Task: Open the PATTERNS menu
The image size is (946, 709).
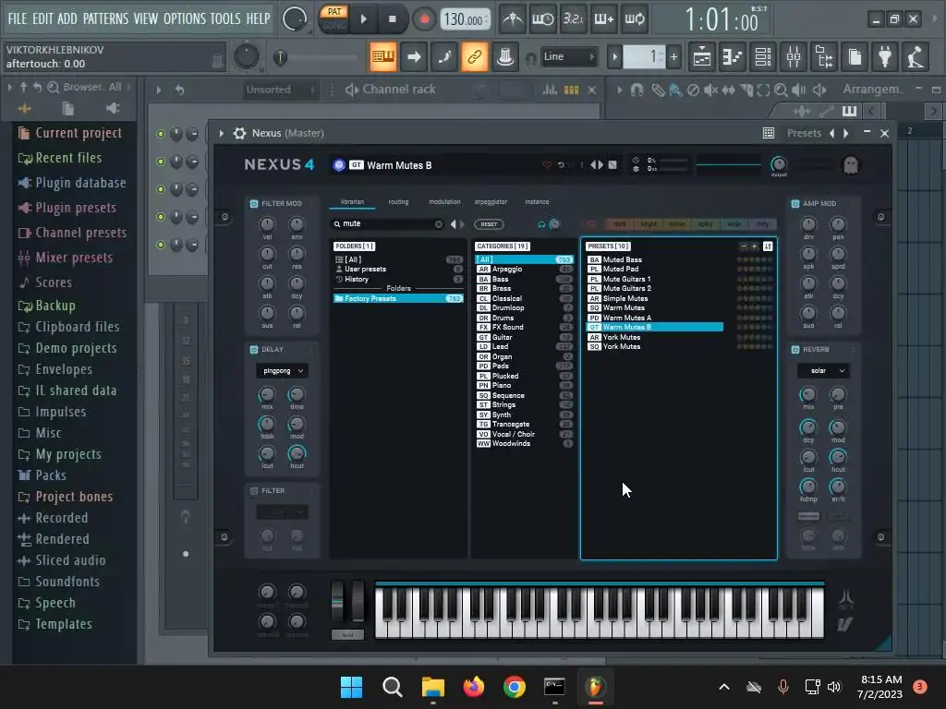Action: tap(105, 18)
